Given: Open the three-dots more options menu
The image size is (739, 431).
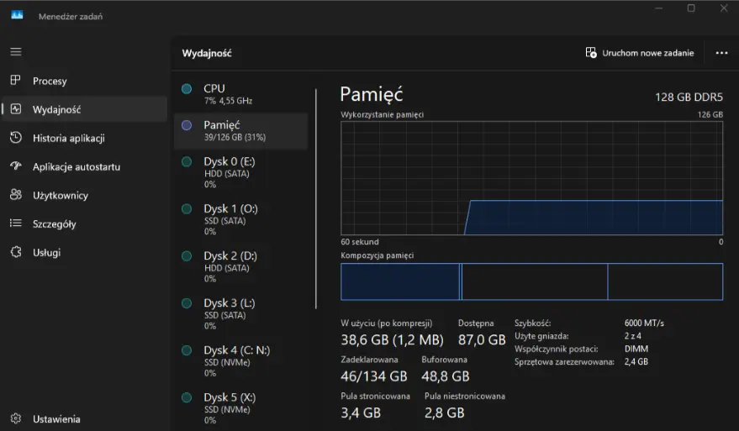Looking at the screenshot, I should (721, 53).
